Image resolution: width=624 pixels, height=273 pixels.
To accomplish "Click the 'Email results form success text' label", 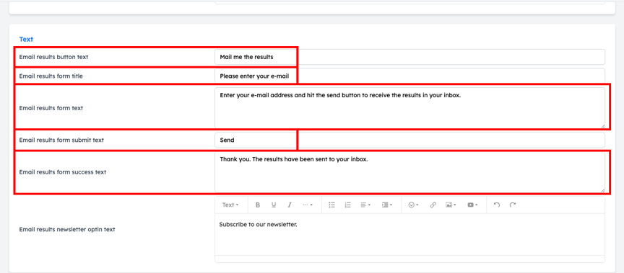I will (63, 172).
